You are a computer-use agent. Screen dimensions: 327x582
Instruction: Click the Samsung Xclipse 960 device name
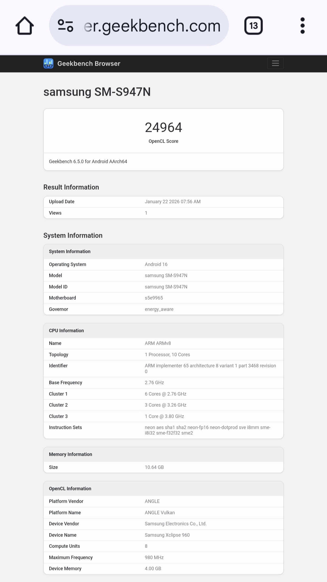[x=167, y=535]
